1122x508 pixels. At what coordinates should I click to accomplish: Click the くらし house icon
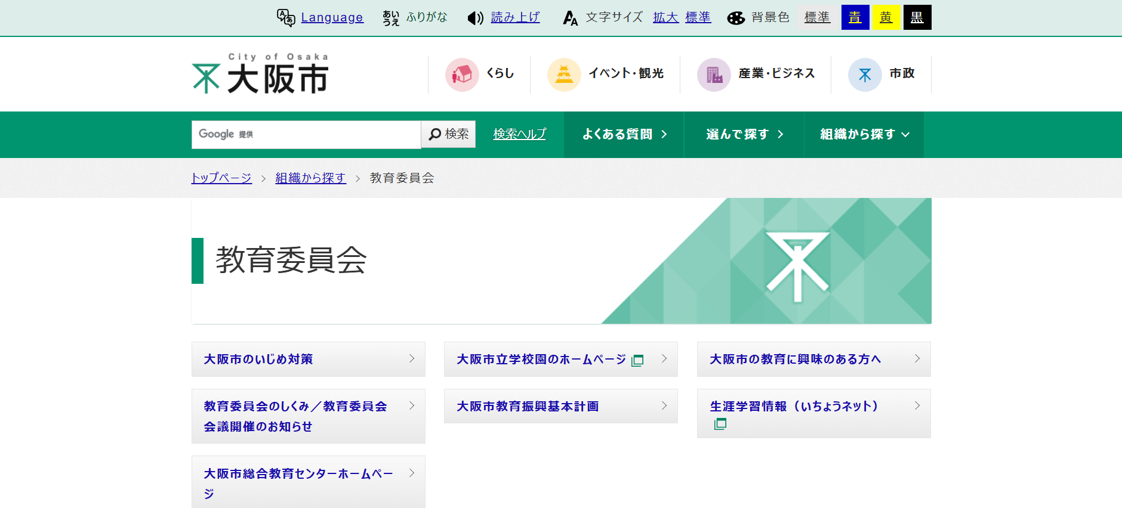click(462, 75)
